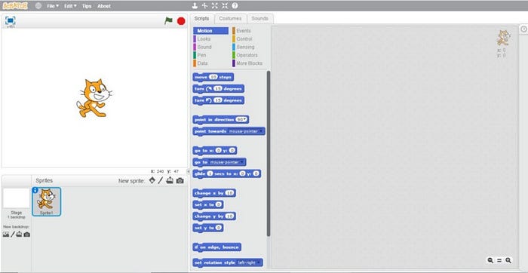The image size is (528, 273).
Task: Take new backdrop from camera
Action: (26, 235)
